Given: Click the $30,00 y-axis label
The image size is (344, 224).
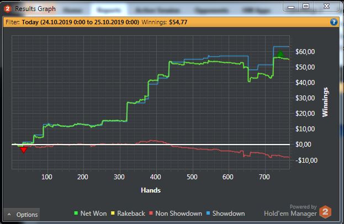Looking at the screenshot, I should coord(305,98).
